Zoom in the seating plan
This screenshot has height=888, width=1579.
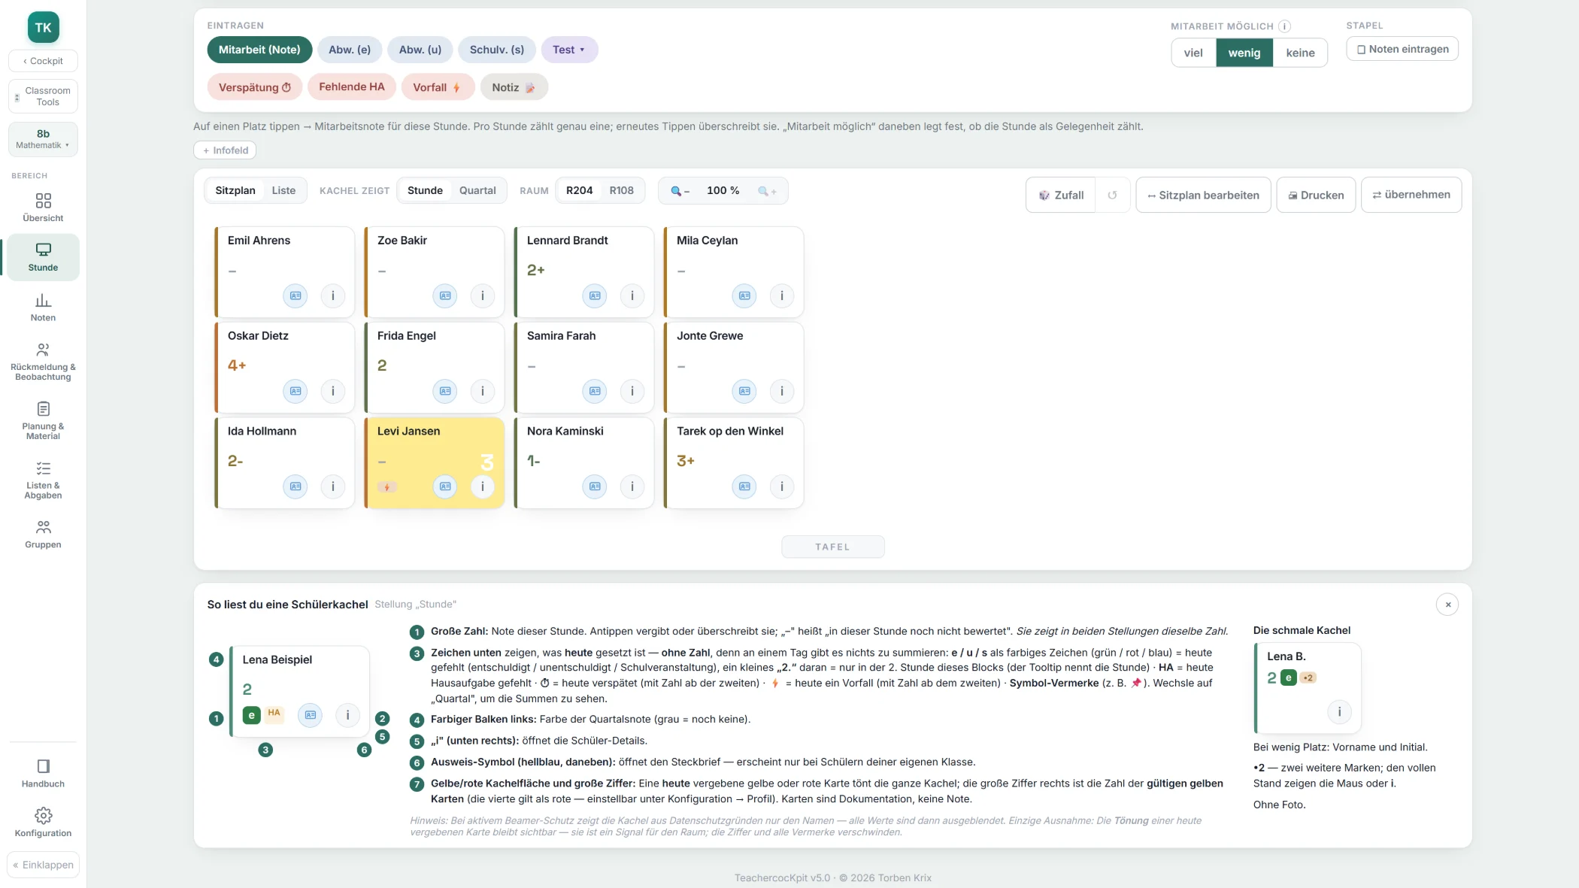(x=766, y=191)
